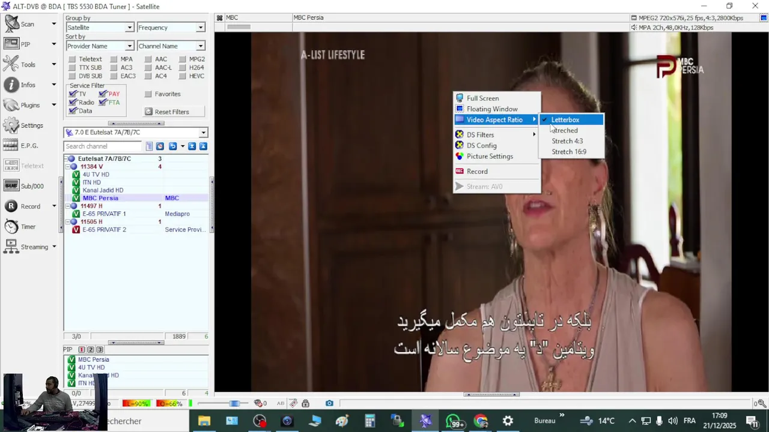
Task: Toggle the Teletext filter checkbox
Action: 72,59
